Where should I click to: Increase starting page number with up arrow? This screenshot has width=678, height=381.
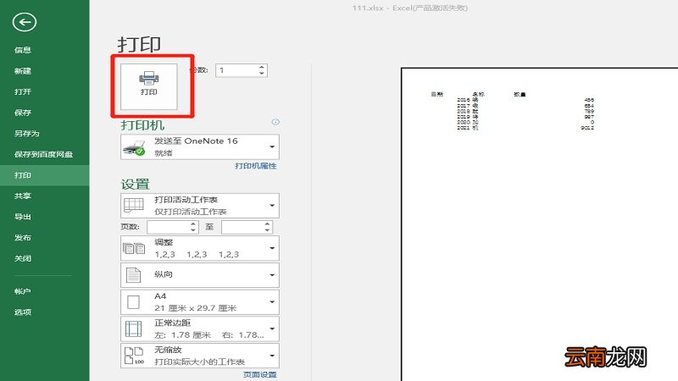tap(193, 224)
